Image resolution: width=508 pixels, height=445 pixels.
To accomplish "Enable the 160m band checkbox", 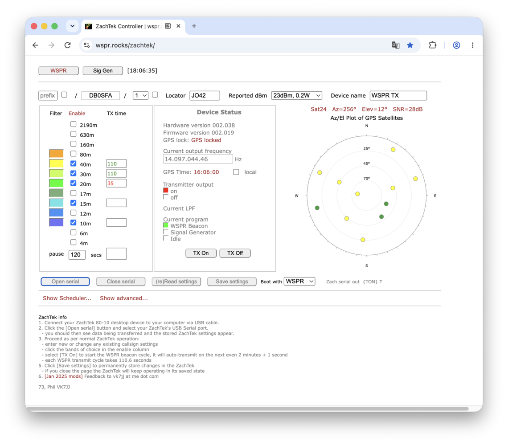I will [73, 144].
